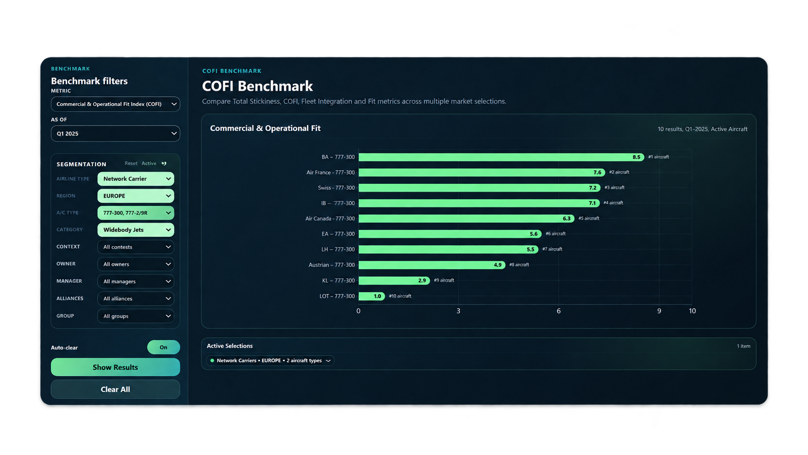Open Category Widebody Jets dropdown
Screen dimensions: 808x455
[x=136, y=230]
